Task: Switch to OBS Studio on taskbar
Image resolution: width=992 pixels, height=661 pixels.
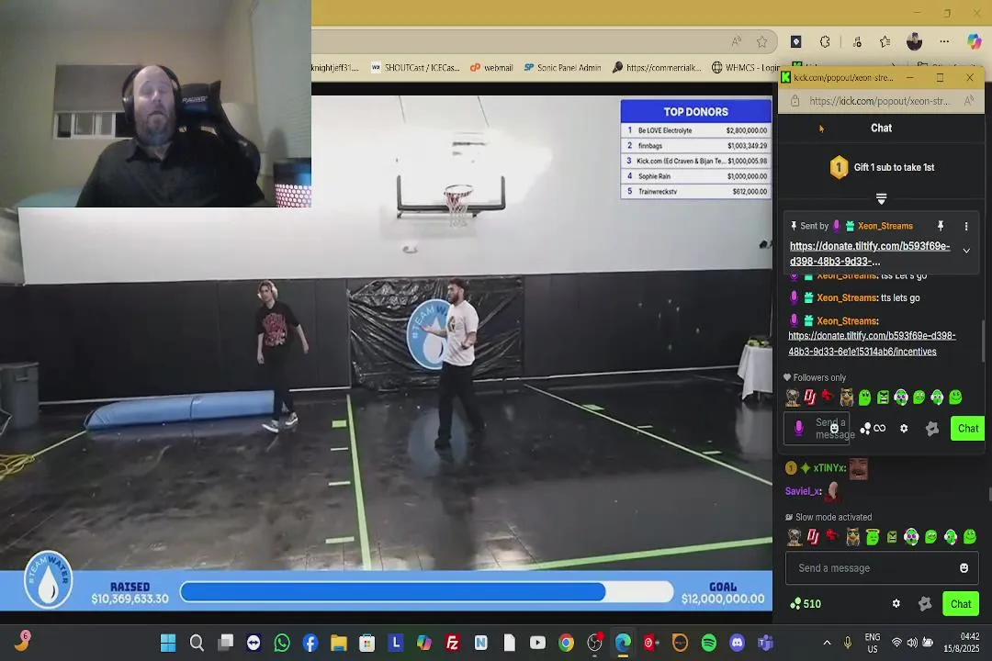Action: [x=594, y=644]
